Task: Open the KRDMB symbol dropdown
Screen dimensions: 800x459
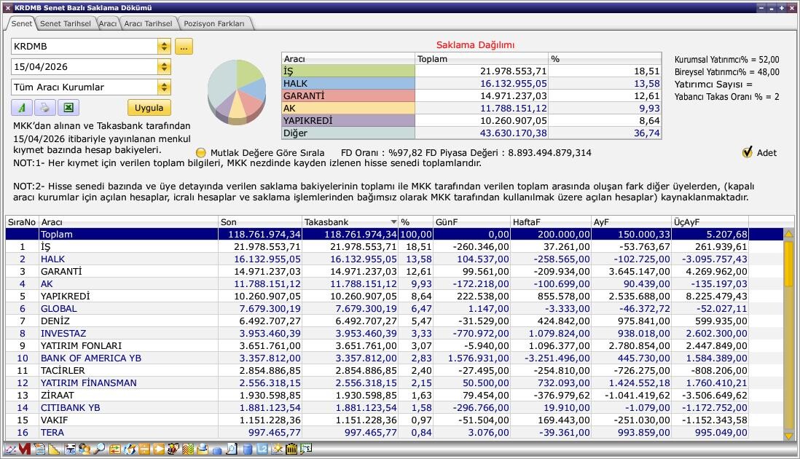Action: (164, 47)
